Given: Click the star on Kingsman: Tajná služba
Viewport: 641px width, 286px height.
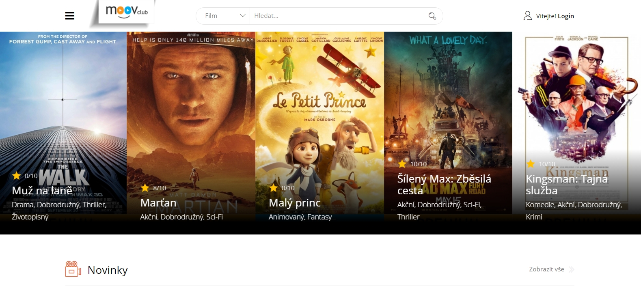Looking at the screenshot, I should [x=531, y=164].
